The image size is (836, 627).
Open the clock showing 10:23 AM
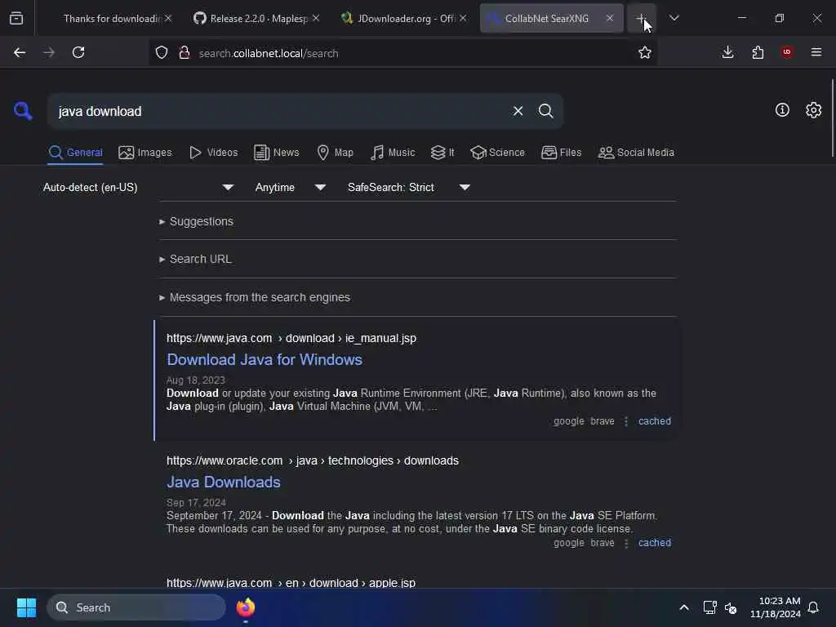[x=776, y=607]
